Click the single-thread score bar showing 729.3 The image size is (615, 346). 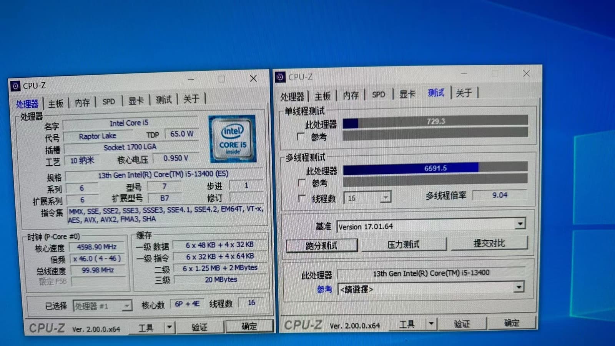click(435, 121)
